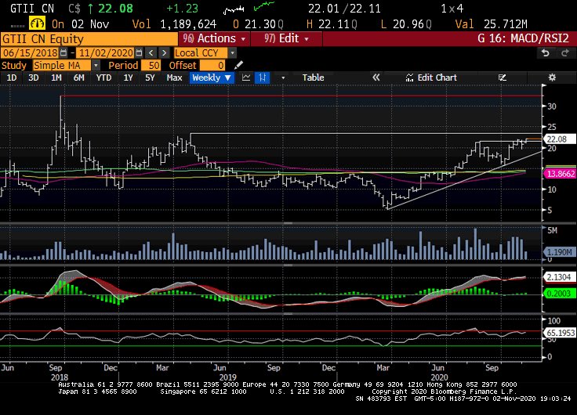Click the 1.190M volume label
The height and width of the screenshot is (415, 577).
(x=559, y=252)
